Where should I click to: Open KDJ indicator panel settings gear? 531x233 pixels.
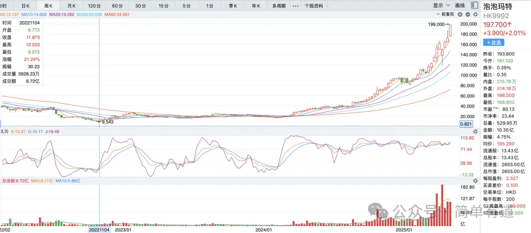click(x=475, y=132)
